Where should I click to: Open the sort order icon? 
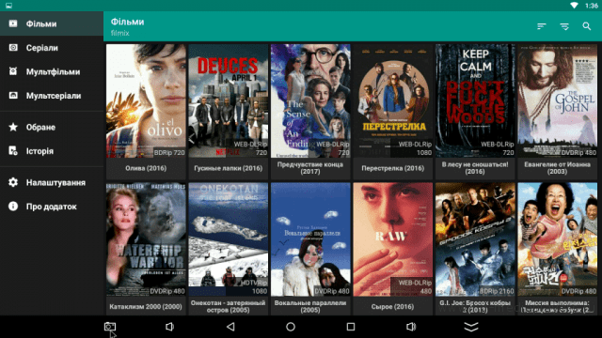pyautogui.click(x=542, y=26)
